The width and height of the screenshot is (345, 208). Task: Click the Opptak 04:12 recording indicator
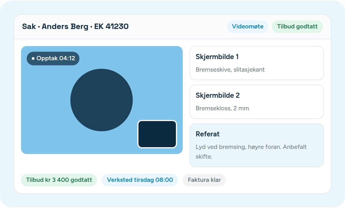click(x=53, y=59)
